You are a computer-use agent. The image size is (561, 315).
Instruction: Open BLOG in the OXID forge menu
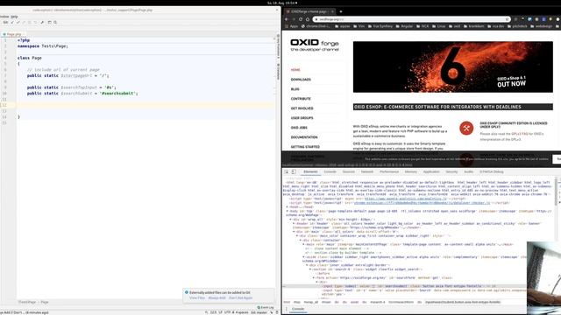click(295, 89)
